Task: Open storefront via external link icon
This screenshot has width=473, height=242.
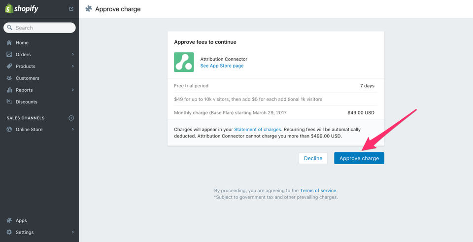Action: 71,9
